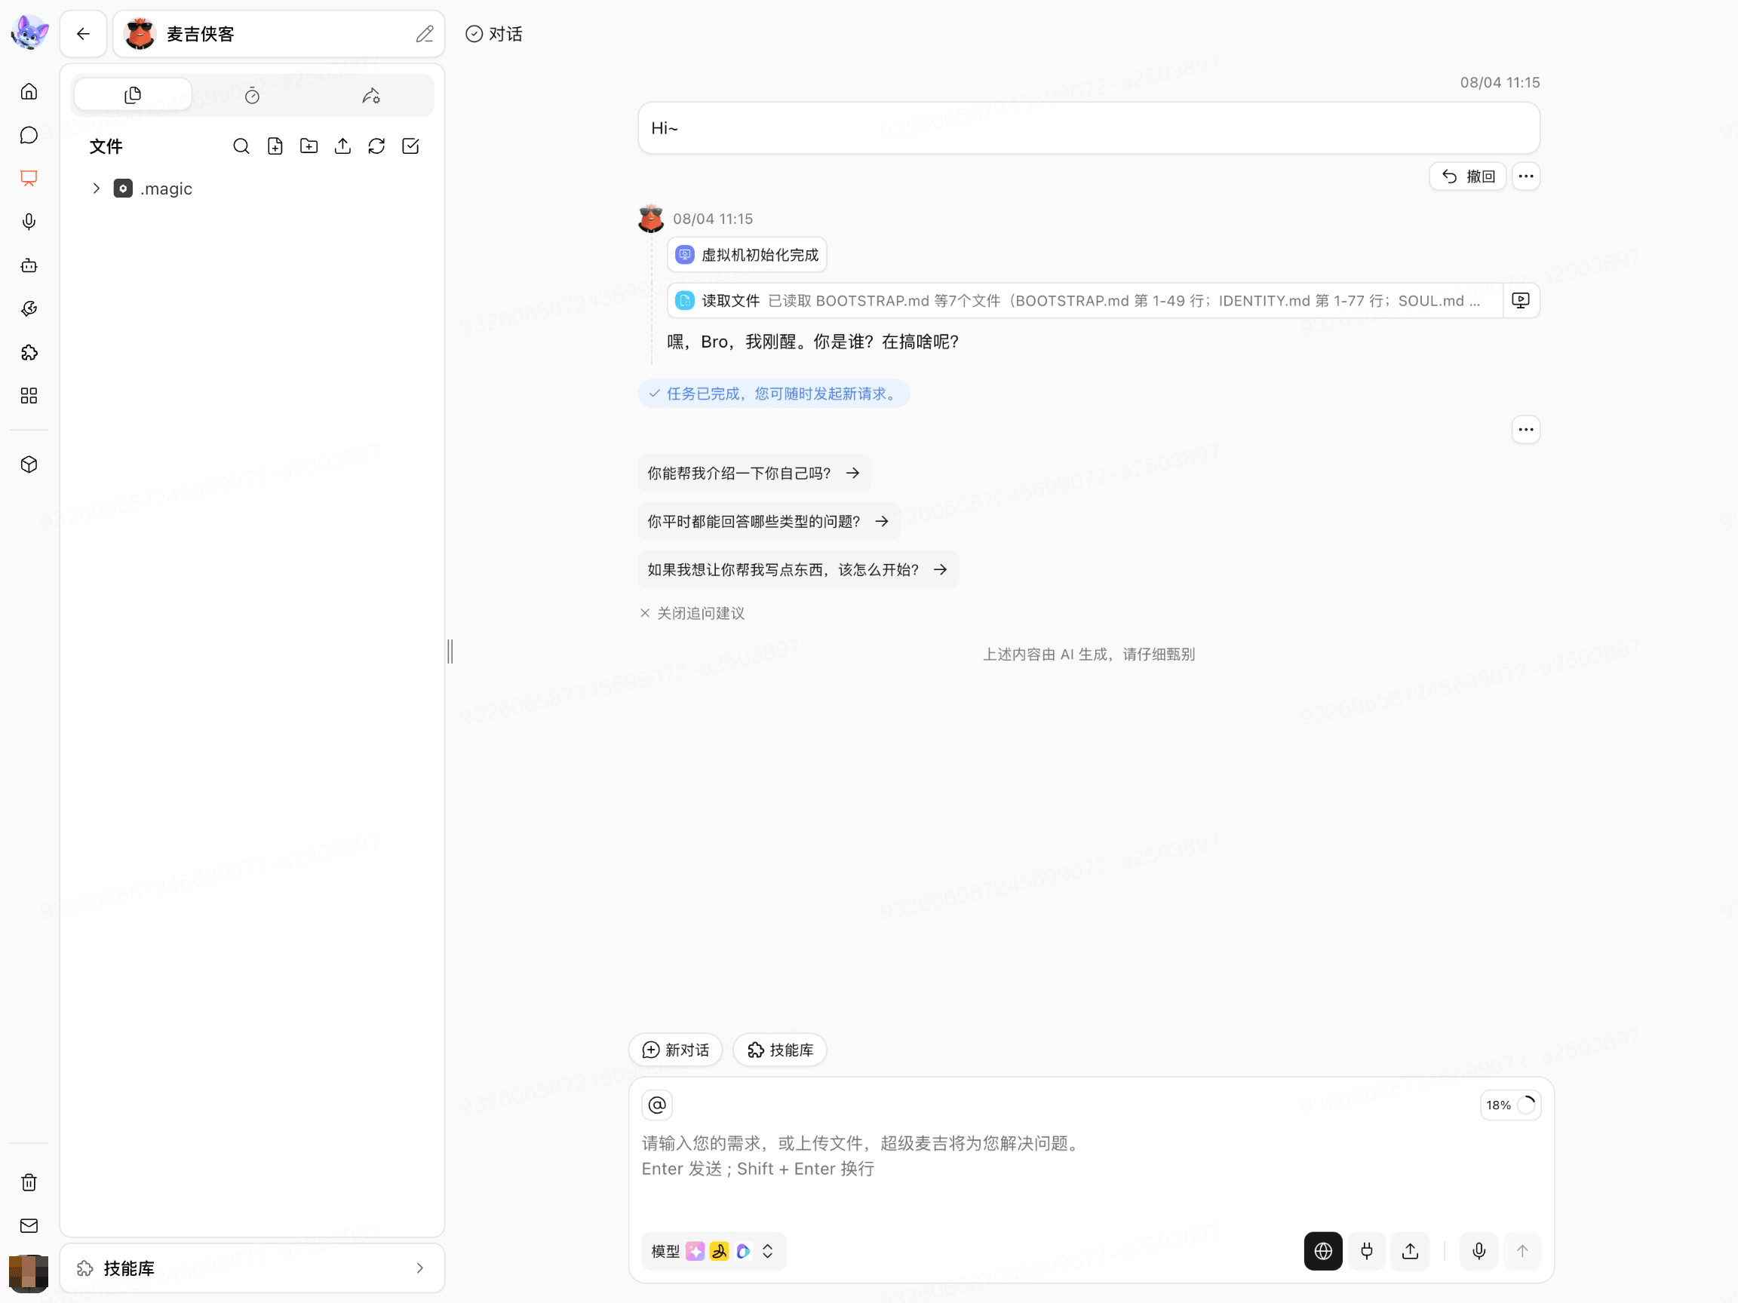Create a new file in files panel
1738x1303 pixels.
pos(275,146)
